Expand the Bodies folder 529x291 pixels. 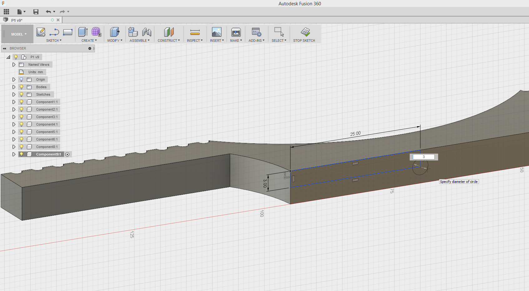click(14, 87)
